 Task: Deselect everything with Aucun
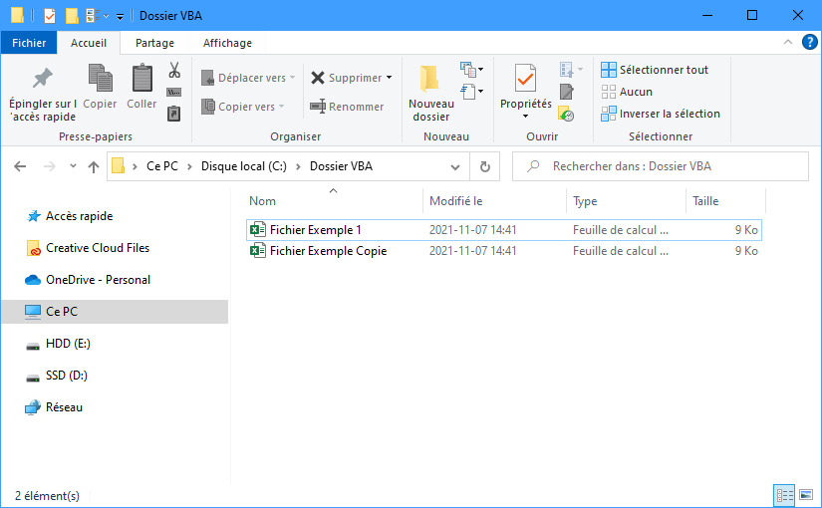click(x=627, y=92)
